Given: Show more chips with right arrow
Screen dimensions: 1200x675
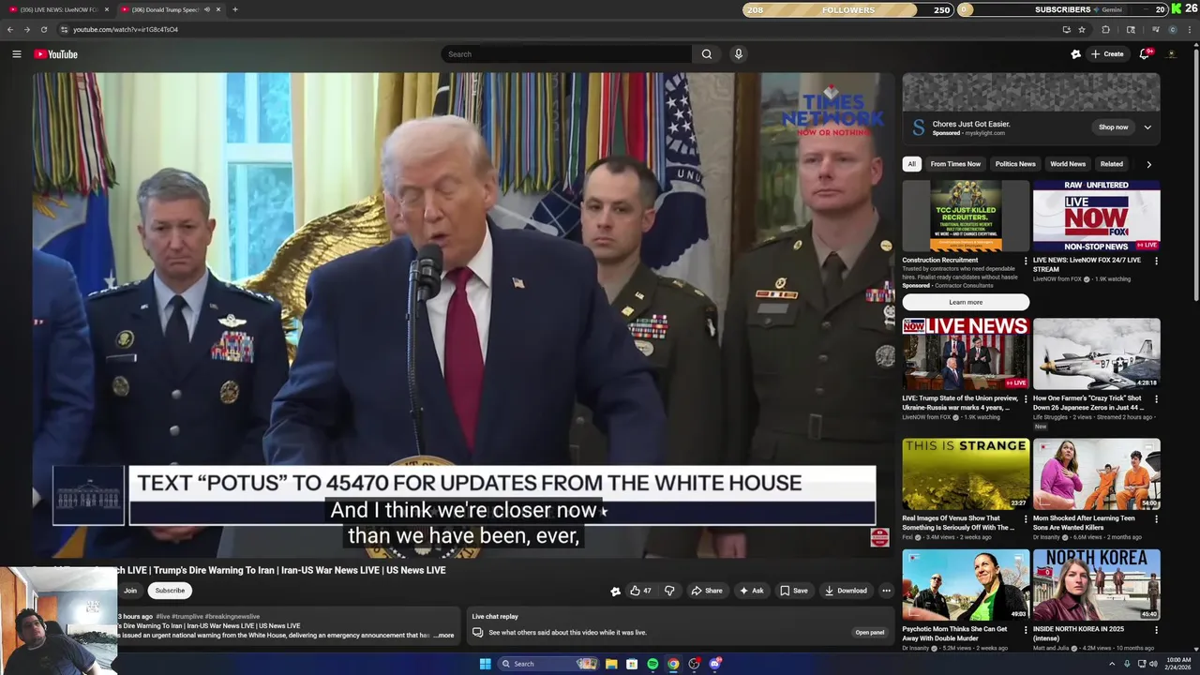Looking at the screenshot, I should [1148, 164].
